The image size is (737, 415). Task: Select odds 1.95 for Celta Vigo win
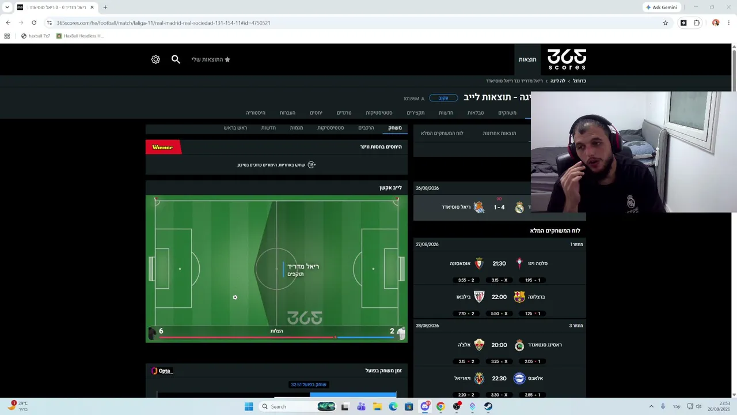533,280
